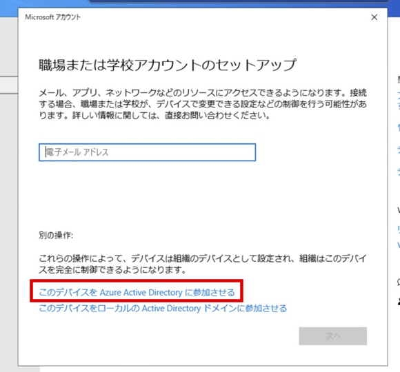Image resolution: width=400 pixels, height=372 pixels.
Task: Click the line starting する場合、職場または学校が
Action: click(203, 104)
